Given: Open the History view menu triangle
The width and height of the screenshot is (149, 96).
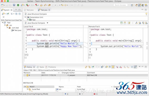Looking at the screenshot, I should point(140,67).
